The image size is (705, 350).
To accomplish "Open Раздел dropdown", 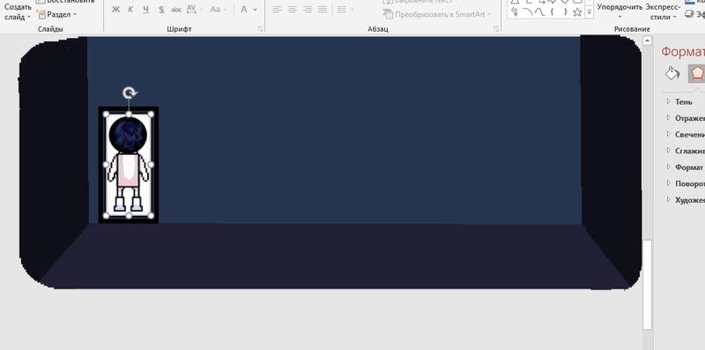I will 57,14.
